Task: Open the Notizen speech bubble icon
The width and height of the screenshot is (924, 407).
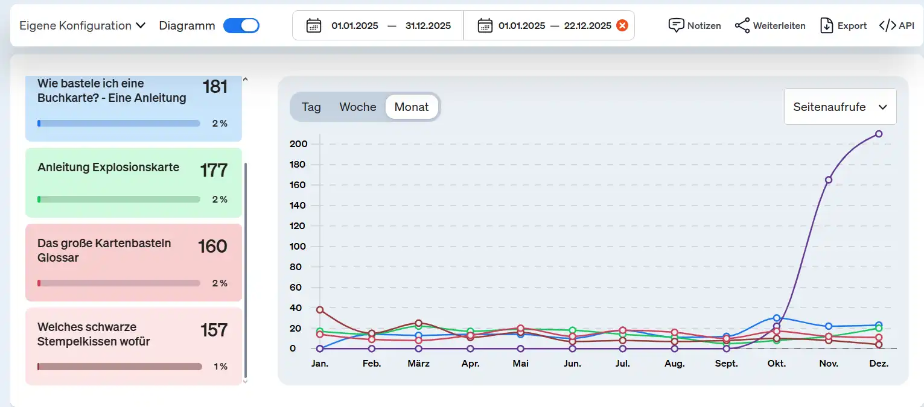Action: tap(676, 25)
